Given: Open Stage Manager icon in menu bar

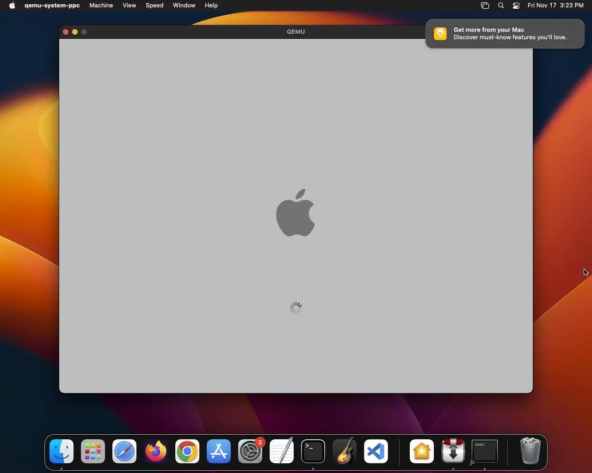Looking at the screenshot, I should (x=485, y=6).
